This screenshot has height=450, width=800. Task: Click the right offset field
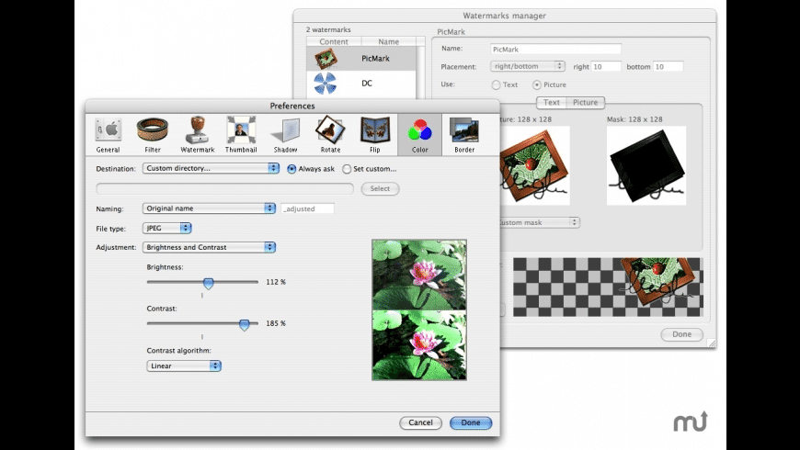[606, 67]
